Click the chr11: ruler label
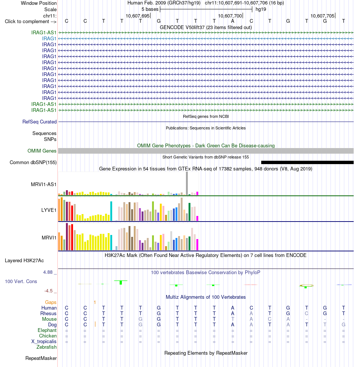Image resolution: width=354 pixels, height=367 pixels. coord(50,16)
